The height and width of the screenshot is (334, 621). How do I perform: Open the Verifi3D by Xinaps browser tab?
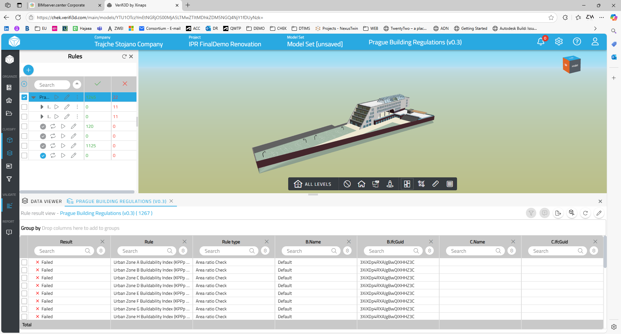tap(142, 5)
